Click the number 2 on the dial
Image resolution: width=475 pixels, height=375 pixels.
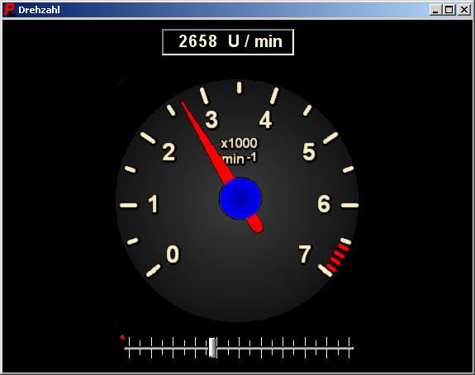click(x=169, y=152)
